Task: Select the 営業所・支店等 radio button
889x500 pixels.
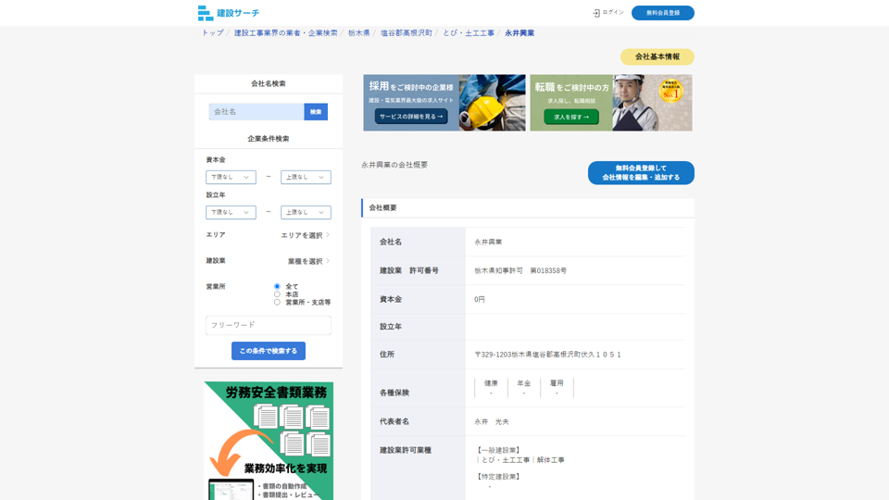Action: (x=277, y=302)
